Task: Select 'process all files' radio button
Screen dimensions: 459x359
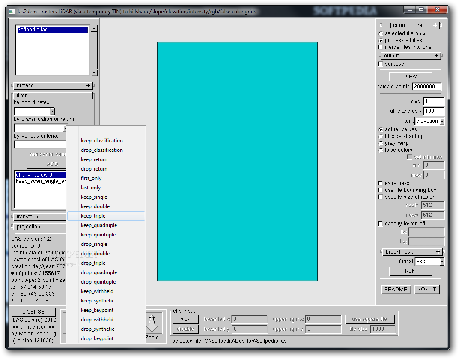Action: 381,40
